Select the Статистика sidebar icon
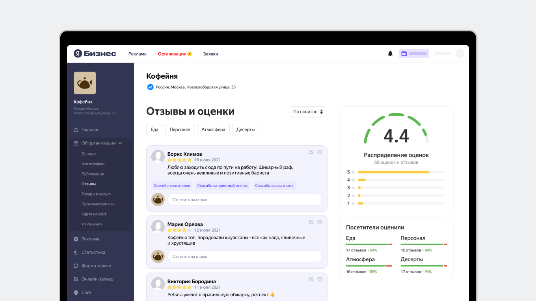Image resolution: width=536 pixels, height=301 pixels. coord(76,252)
